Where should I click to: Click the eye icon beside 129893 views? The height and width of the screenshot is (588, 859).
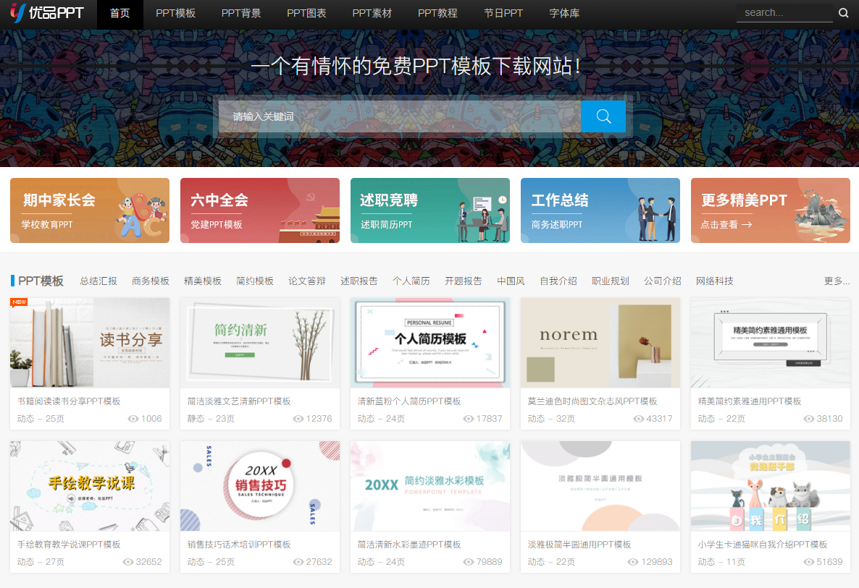click(632, 562)
